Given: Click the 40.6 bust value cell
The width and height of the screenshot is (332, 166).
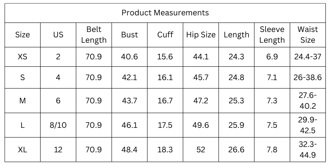Looking at the screenshot, I should pos(129,57).
